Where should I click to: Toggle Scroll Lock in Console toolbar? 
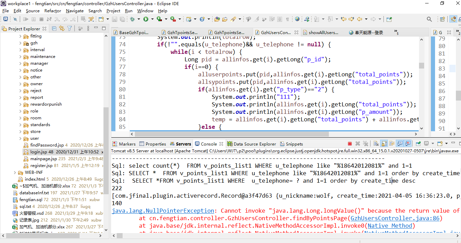(383, 144)
